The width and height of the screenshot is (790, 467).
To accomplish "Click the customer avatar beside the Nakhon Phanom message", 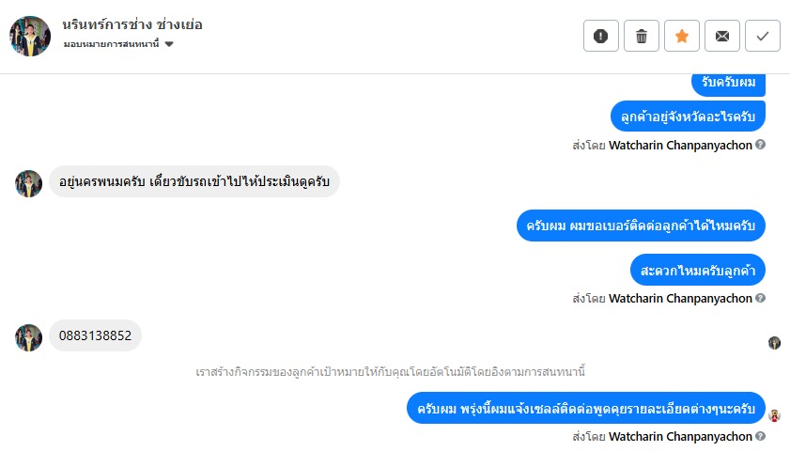I will [29, 183].
